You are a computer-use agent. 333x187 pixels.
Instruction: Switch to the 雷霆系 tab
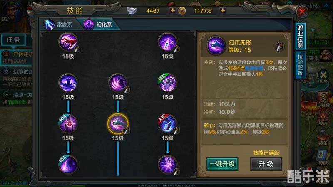[59, 25]
